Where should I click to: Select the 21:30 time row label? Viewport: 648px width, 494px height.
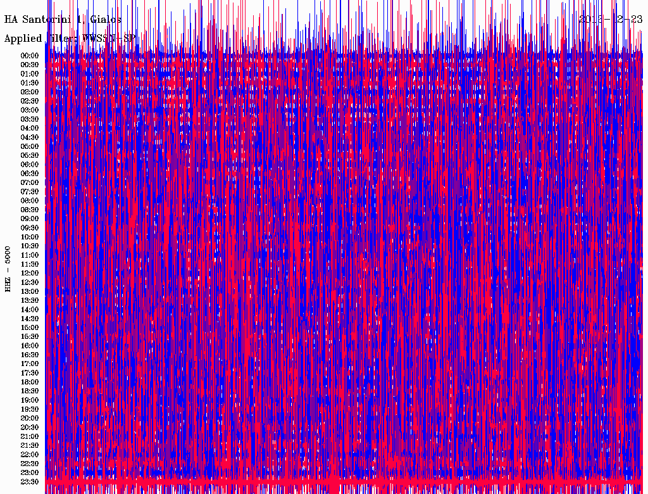(x=30, y=446)
